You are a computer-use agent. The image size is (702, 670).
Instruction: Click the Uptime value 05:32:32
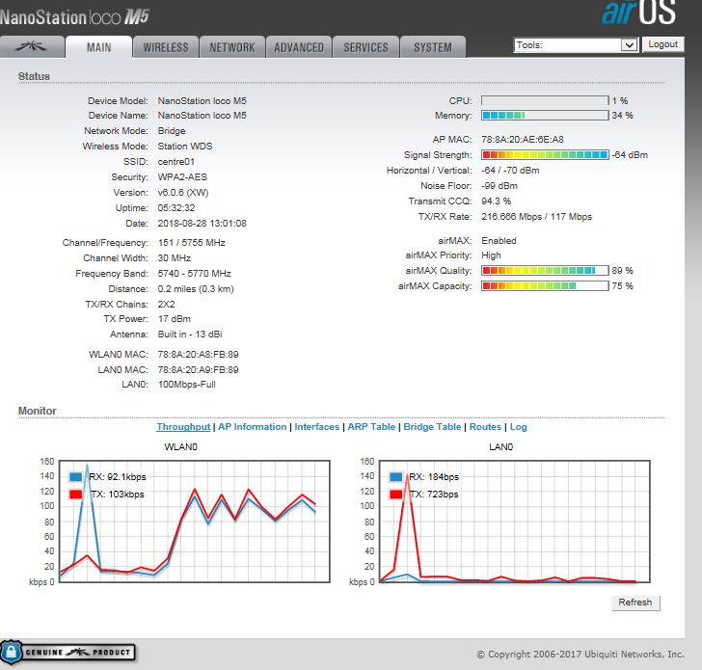(x=176, y=208)
